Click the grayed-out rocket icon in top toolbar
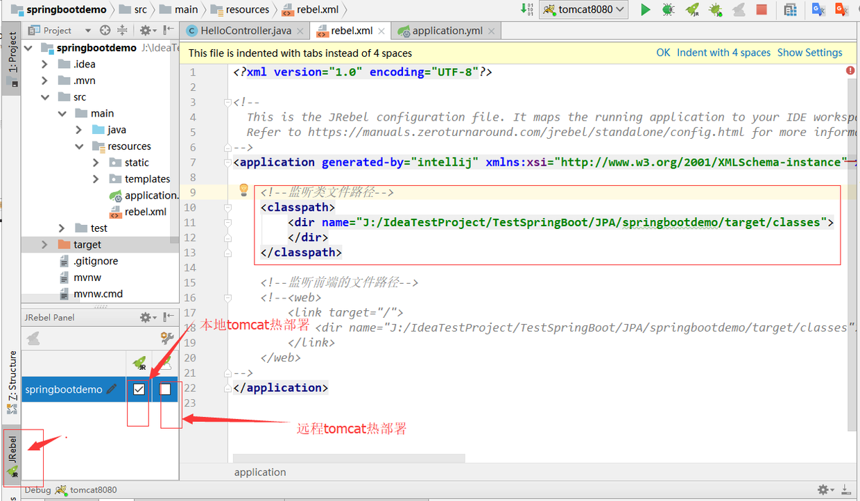 click(x=739, y=10)
